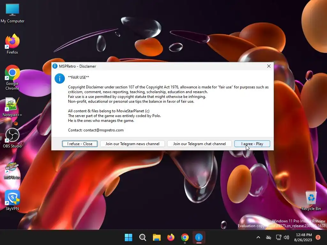The image size is (327, 245).
Task: Open network settings tray icon
Action: pos(278,237)
